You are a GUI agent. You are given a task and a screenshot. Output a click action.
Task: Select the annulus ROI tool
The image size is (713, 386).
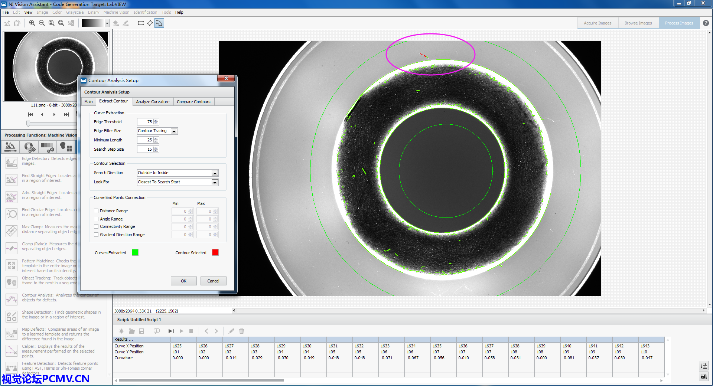pyautogui.click(x=159, y=23)
